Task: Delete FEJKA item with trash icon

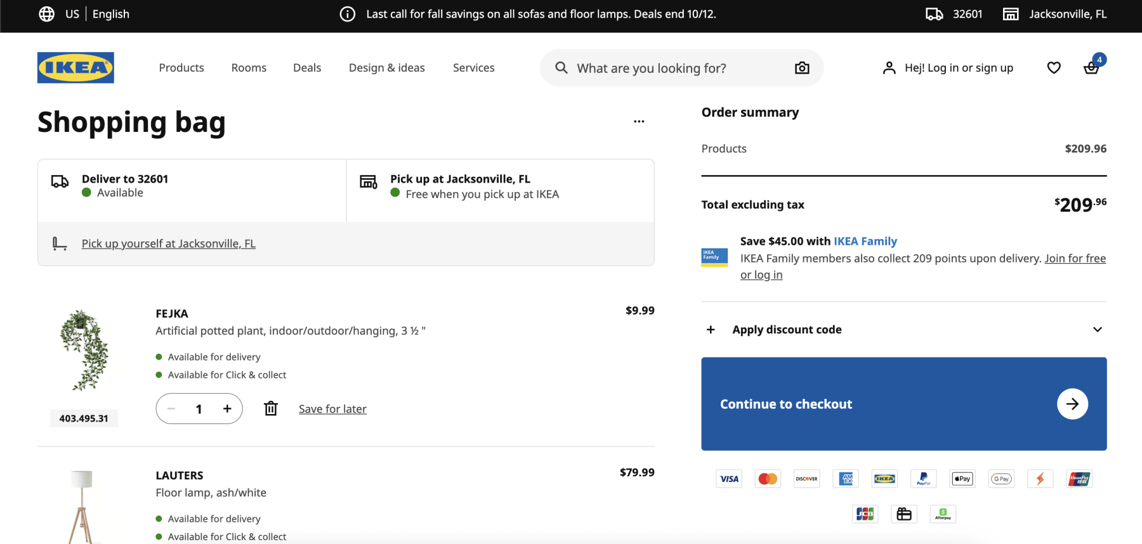Action: coord(271,409)
